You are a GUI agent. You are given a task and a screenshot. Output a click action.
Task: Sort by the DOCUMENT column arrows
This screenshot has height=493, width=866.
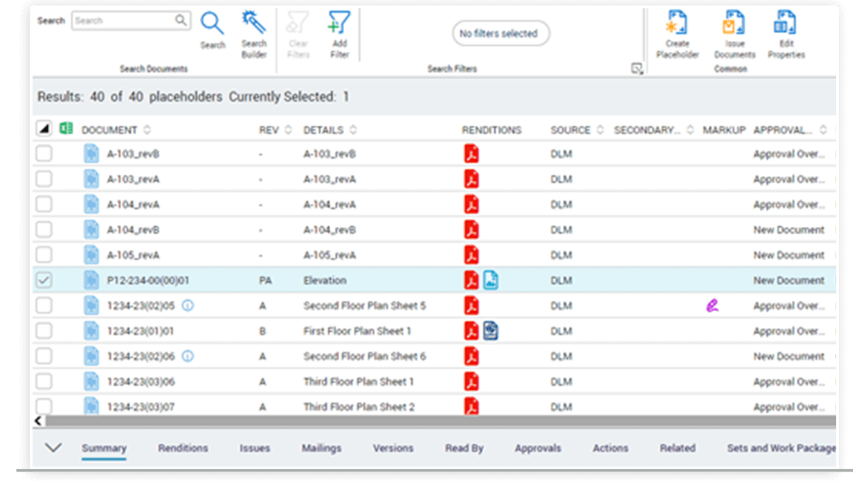(147, 129)
